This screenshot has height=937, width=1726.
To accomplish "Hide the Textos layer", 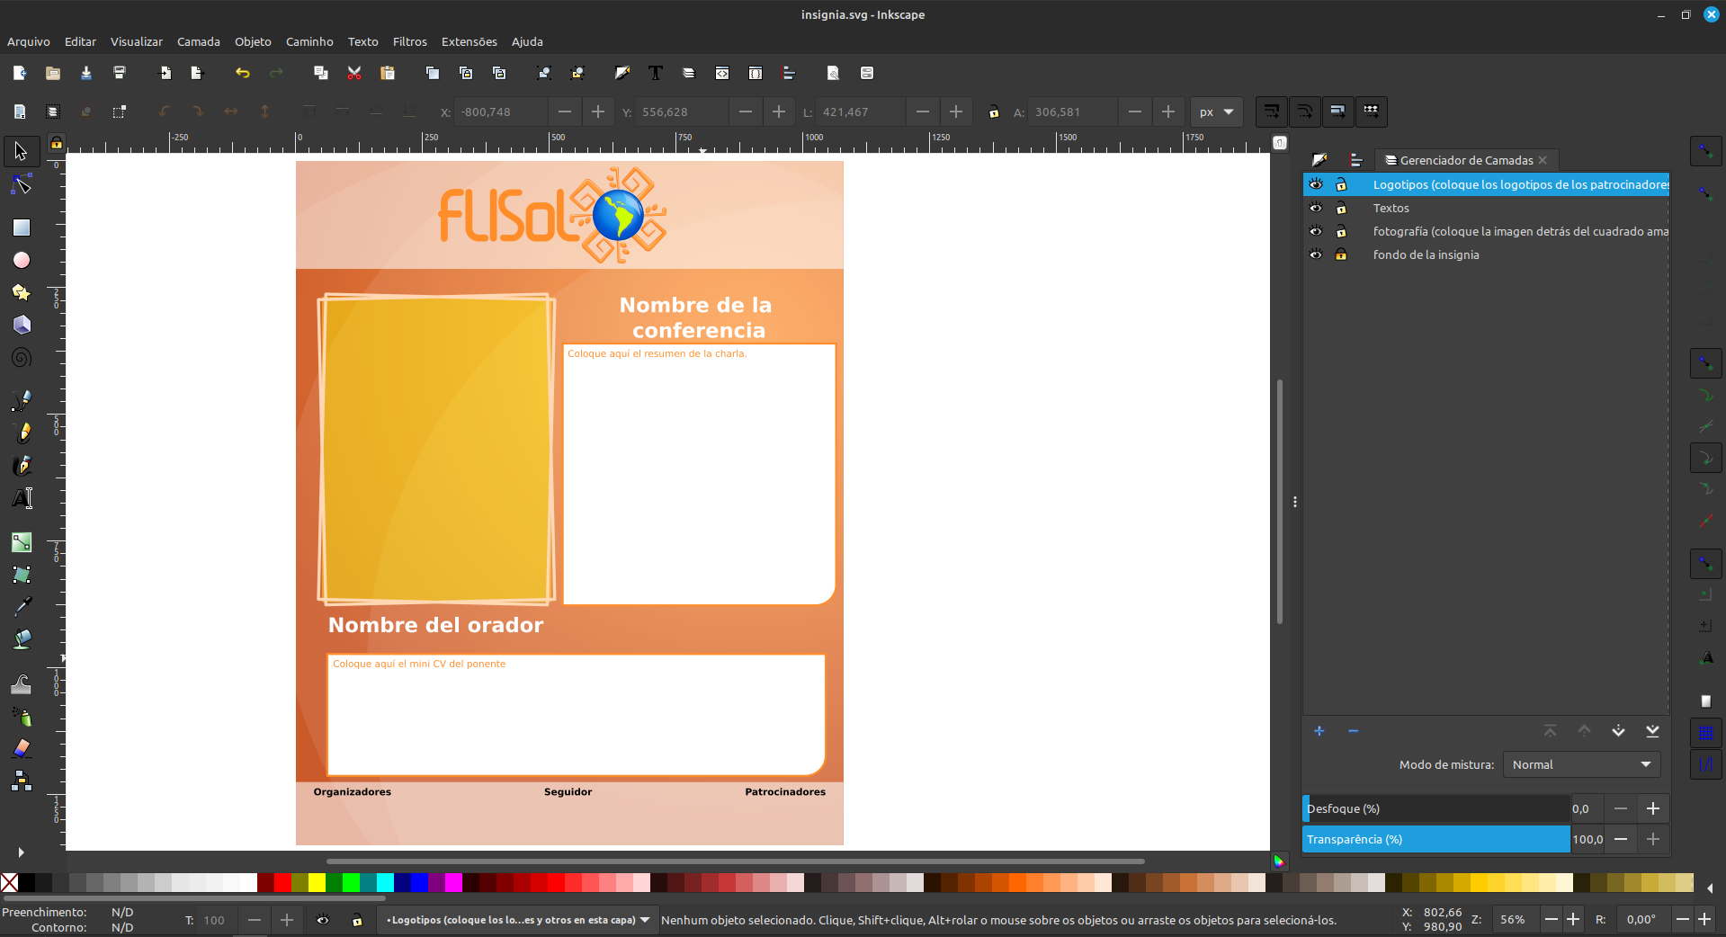I will tap(1316, 208).
